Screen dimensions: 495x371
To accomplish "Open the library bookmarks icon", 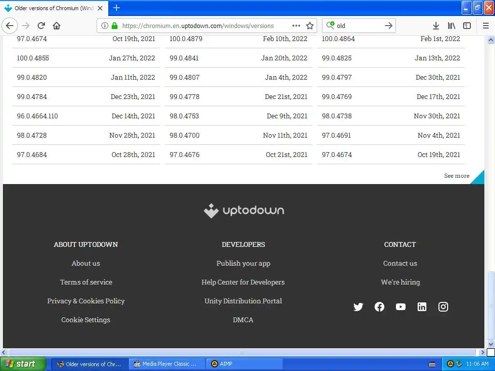I will (x=451, y=26).
